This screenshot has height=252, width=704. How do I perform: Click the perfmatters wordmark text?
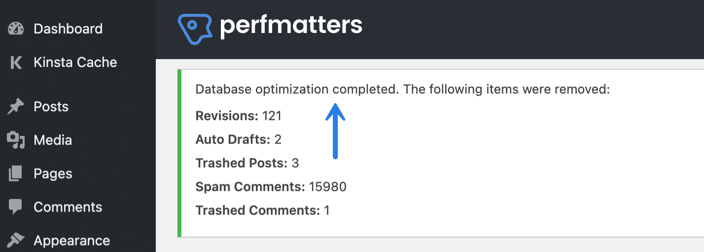pyautogui.click(x=291, y=26)
